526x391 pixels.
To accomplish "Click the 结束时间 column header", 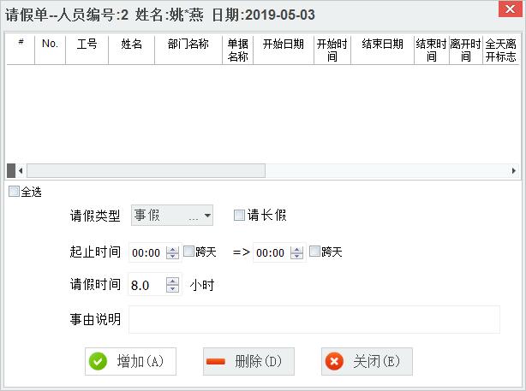I will [432, 50].
